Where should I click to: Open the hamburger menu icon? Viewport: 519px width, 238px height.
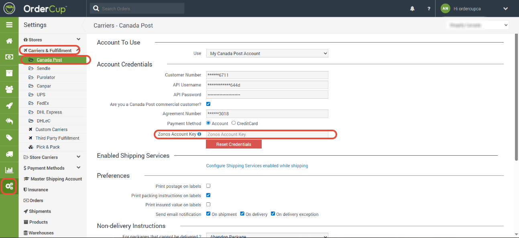(x=9, y=25)
